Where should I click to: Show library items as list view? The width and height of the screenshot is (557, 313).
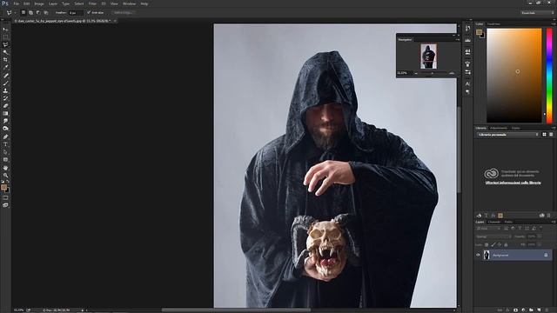551,135
